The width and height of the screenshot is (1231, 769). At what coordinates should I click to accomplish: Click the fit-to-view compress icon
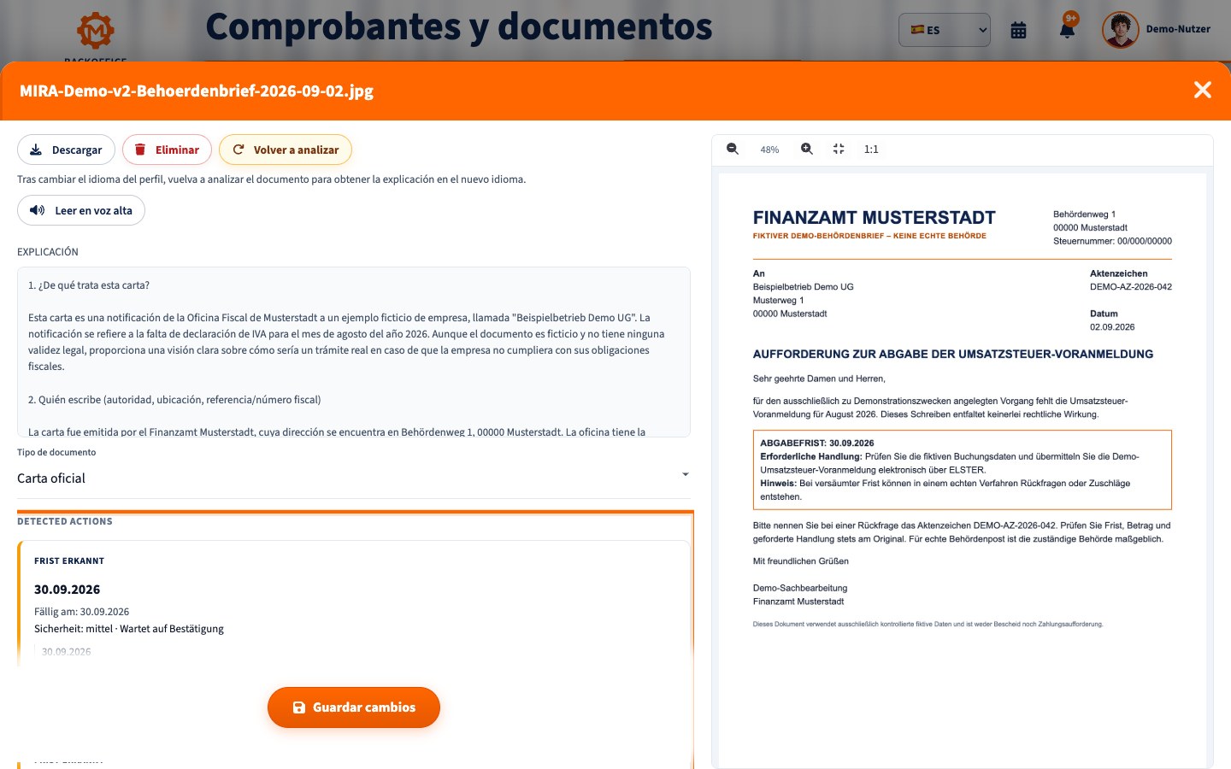(x=839, y=149)
